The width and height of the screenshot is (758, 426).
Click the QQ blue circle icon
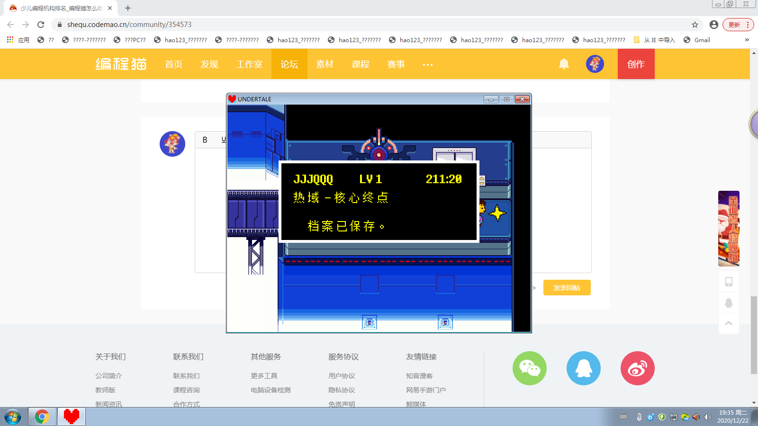pos(584,368)
